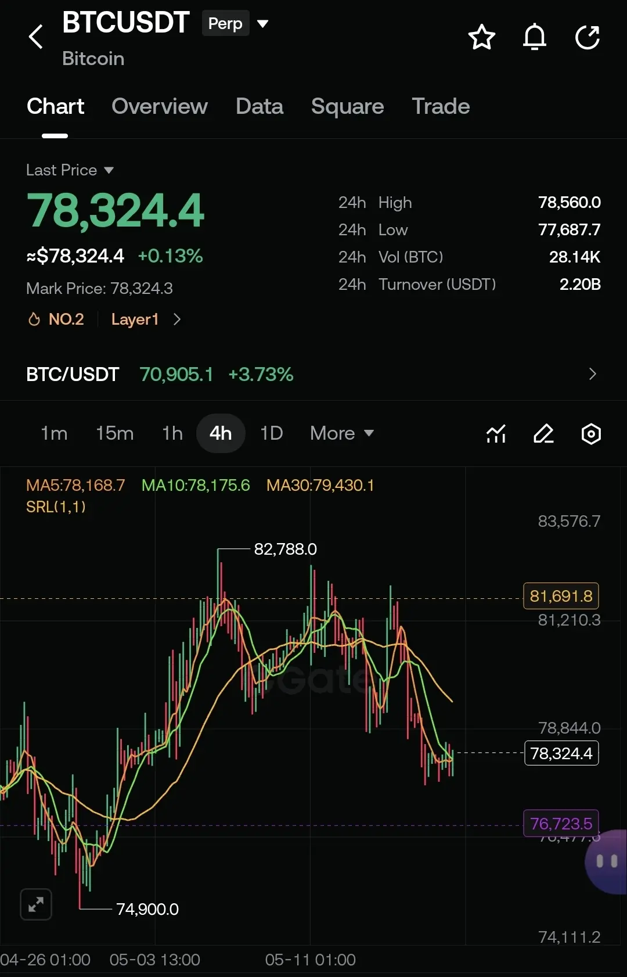
Task: Tap the 05-03 13:00 time axis label
Action: (x=154, y=960)
